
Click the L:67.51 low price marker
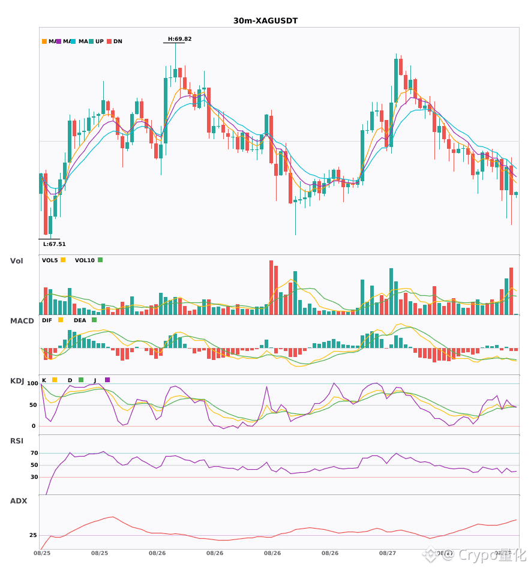pos(55,244)
